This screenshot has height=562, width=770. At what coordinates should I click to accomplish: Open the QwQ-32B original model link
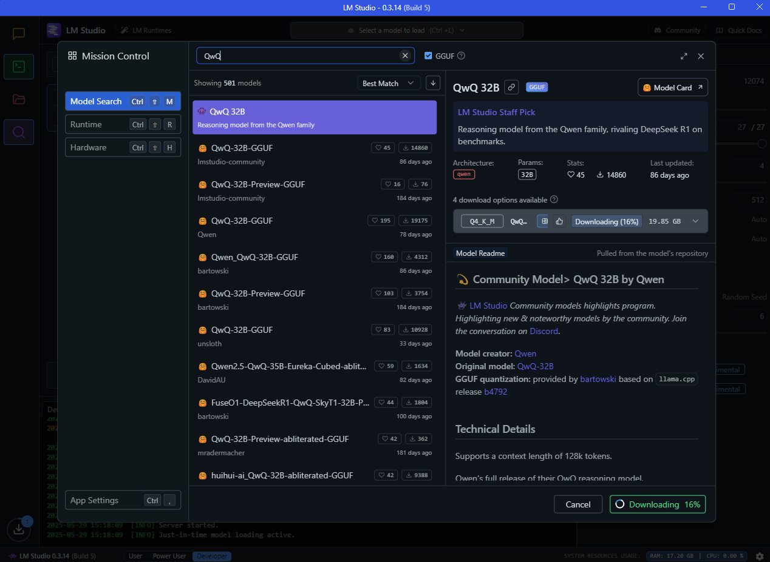536,366
